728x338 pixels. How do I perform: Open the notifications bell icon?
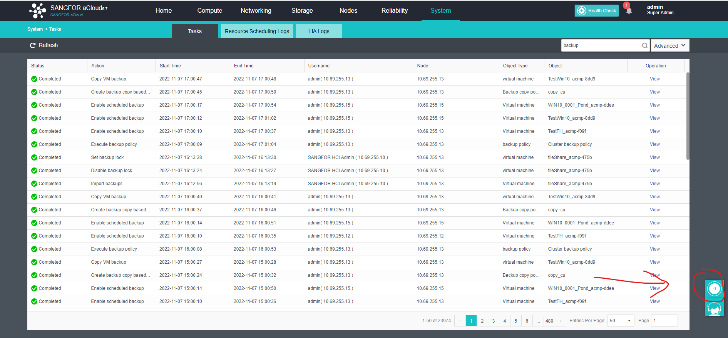pyautogui.click(x=629, y=11)
